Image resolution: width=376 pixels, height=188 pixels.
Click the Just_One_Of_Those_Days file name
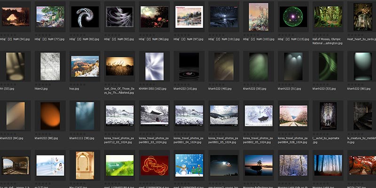tap(119, 91)
